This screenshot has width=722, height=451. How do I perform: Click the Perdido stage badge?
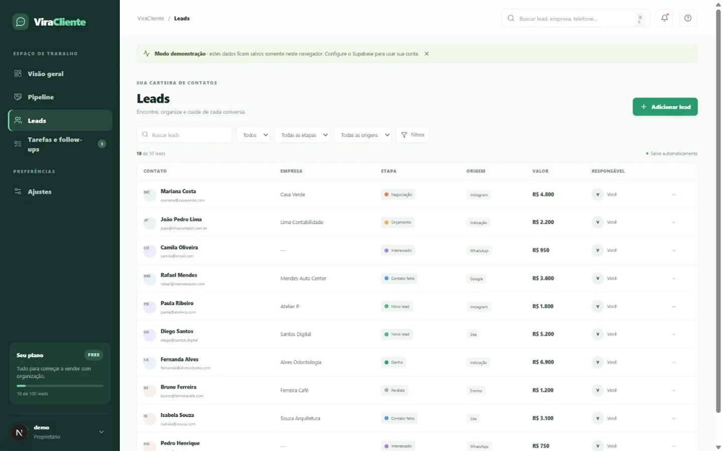(x=395, y=390)
